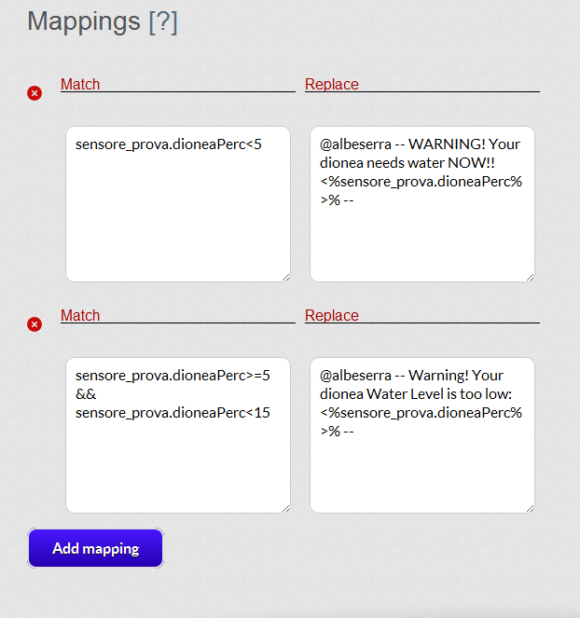
Task: Focus the Match field containing dioneaPerc>=5
Action: [178, 435]
